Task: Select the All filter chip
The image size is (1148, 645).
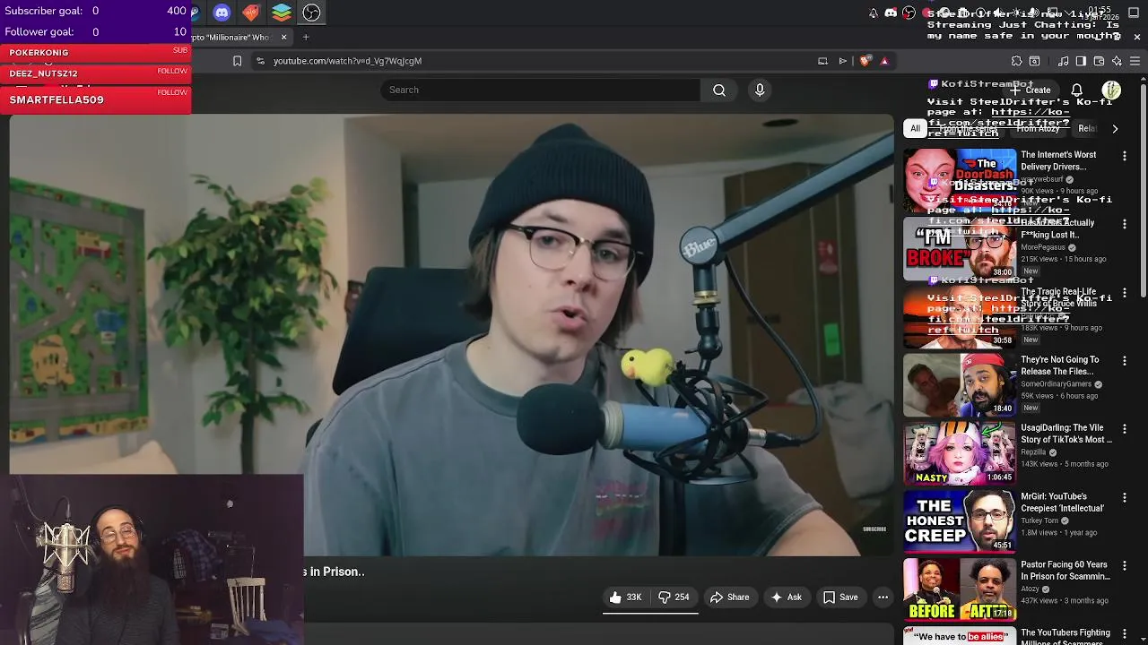Action: coord(915,128)
